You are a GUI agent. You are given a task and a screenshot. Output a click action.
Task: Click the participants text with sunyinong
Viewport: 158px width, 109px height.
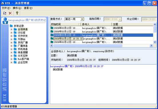[90, 51]
